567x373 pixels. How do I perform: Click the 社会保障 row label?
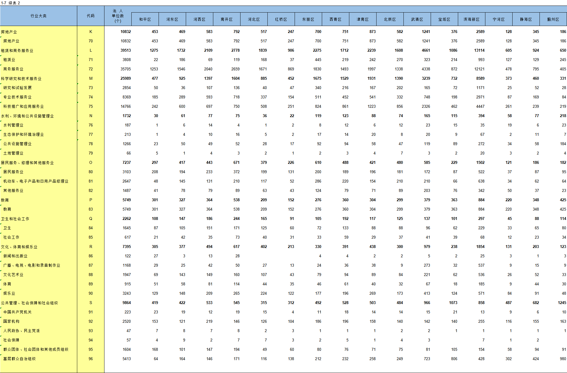pyautogui.click(x=11, y=340)
